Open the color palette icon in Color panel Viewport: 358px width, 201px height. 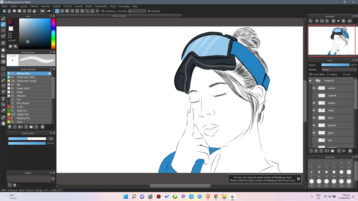[10, 46]
